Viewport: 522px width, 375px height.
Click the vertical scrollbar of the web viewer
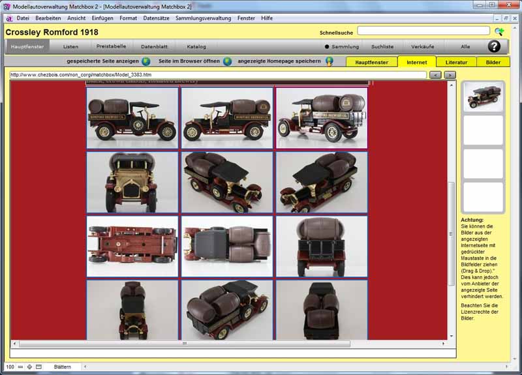pyautogui.click(x=452, y=228)
